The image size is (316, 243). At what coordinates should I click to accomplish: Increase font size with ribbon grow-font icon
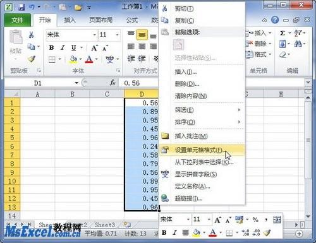[x=95, y=48]
